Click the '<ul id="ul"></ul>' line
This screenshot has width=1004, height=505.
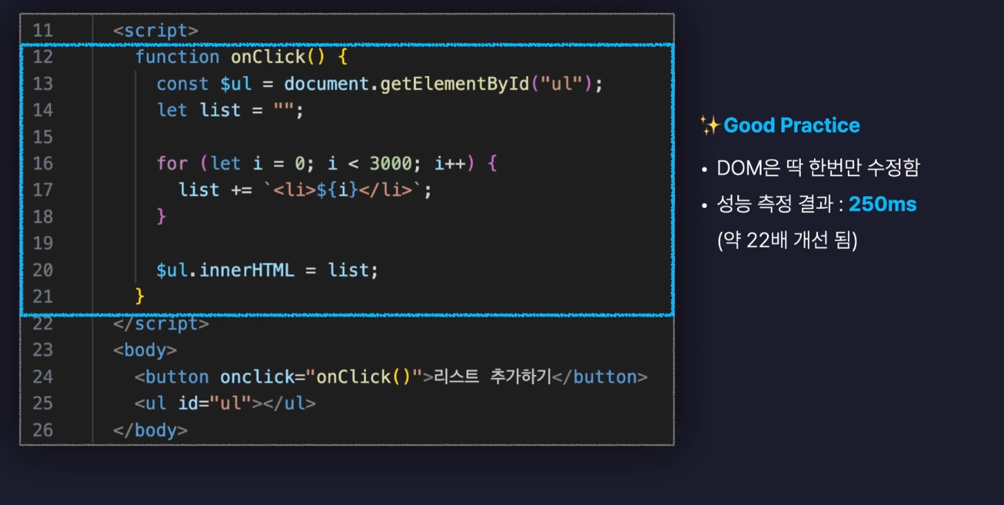click(x=225, y=403)
